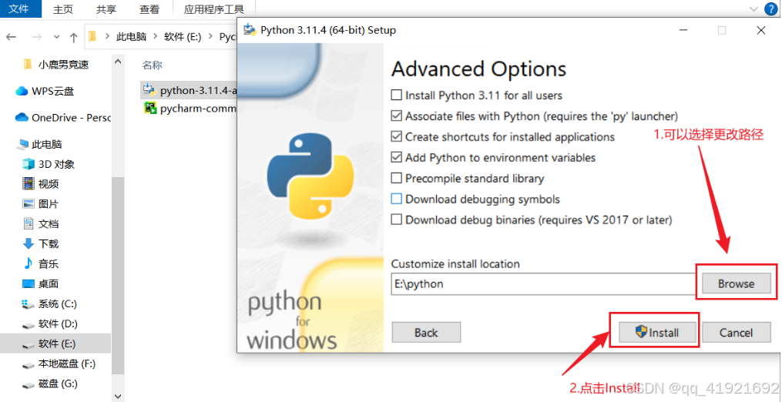Screen dimensions: 782x402
Task: Open Explorer help icon
Action: [x=771, y=9]
